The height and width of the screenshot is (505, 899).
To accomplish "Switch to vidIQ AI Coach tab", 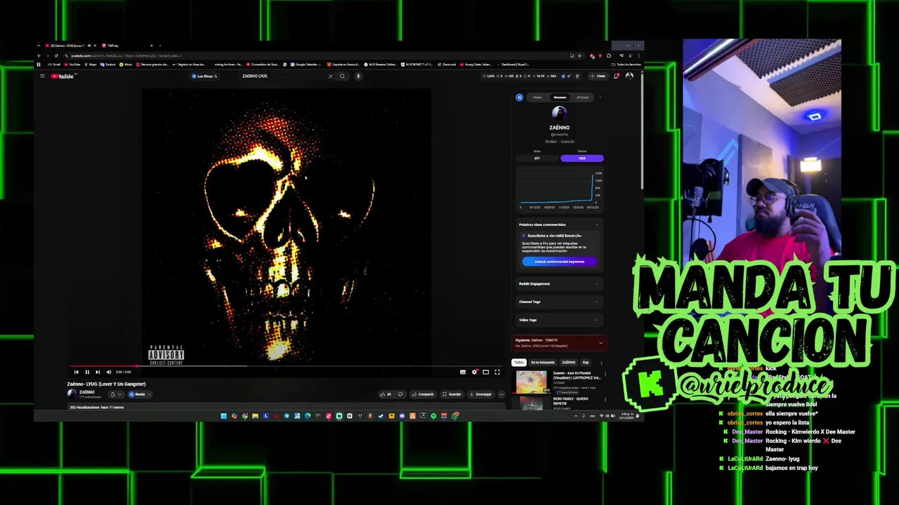I will (x=582, y=97).
